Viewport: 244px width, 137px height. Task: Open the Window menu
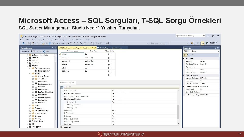(x=80, y=40)
